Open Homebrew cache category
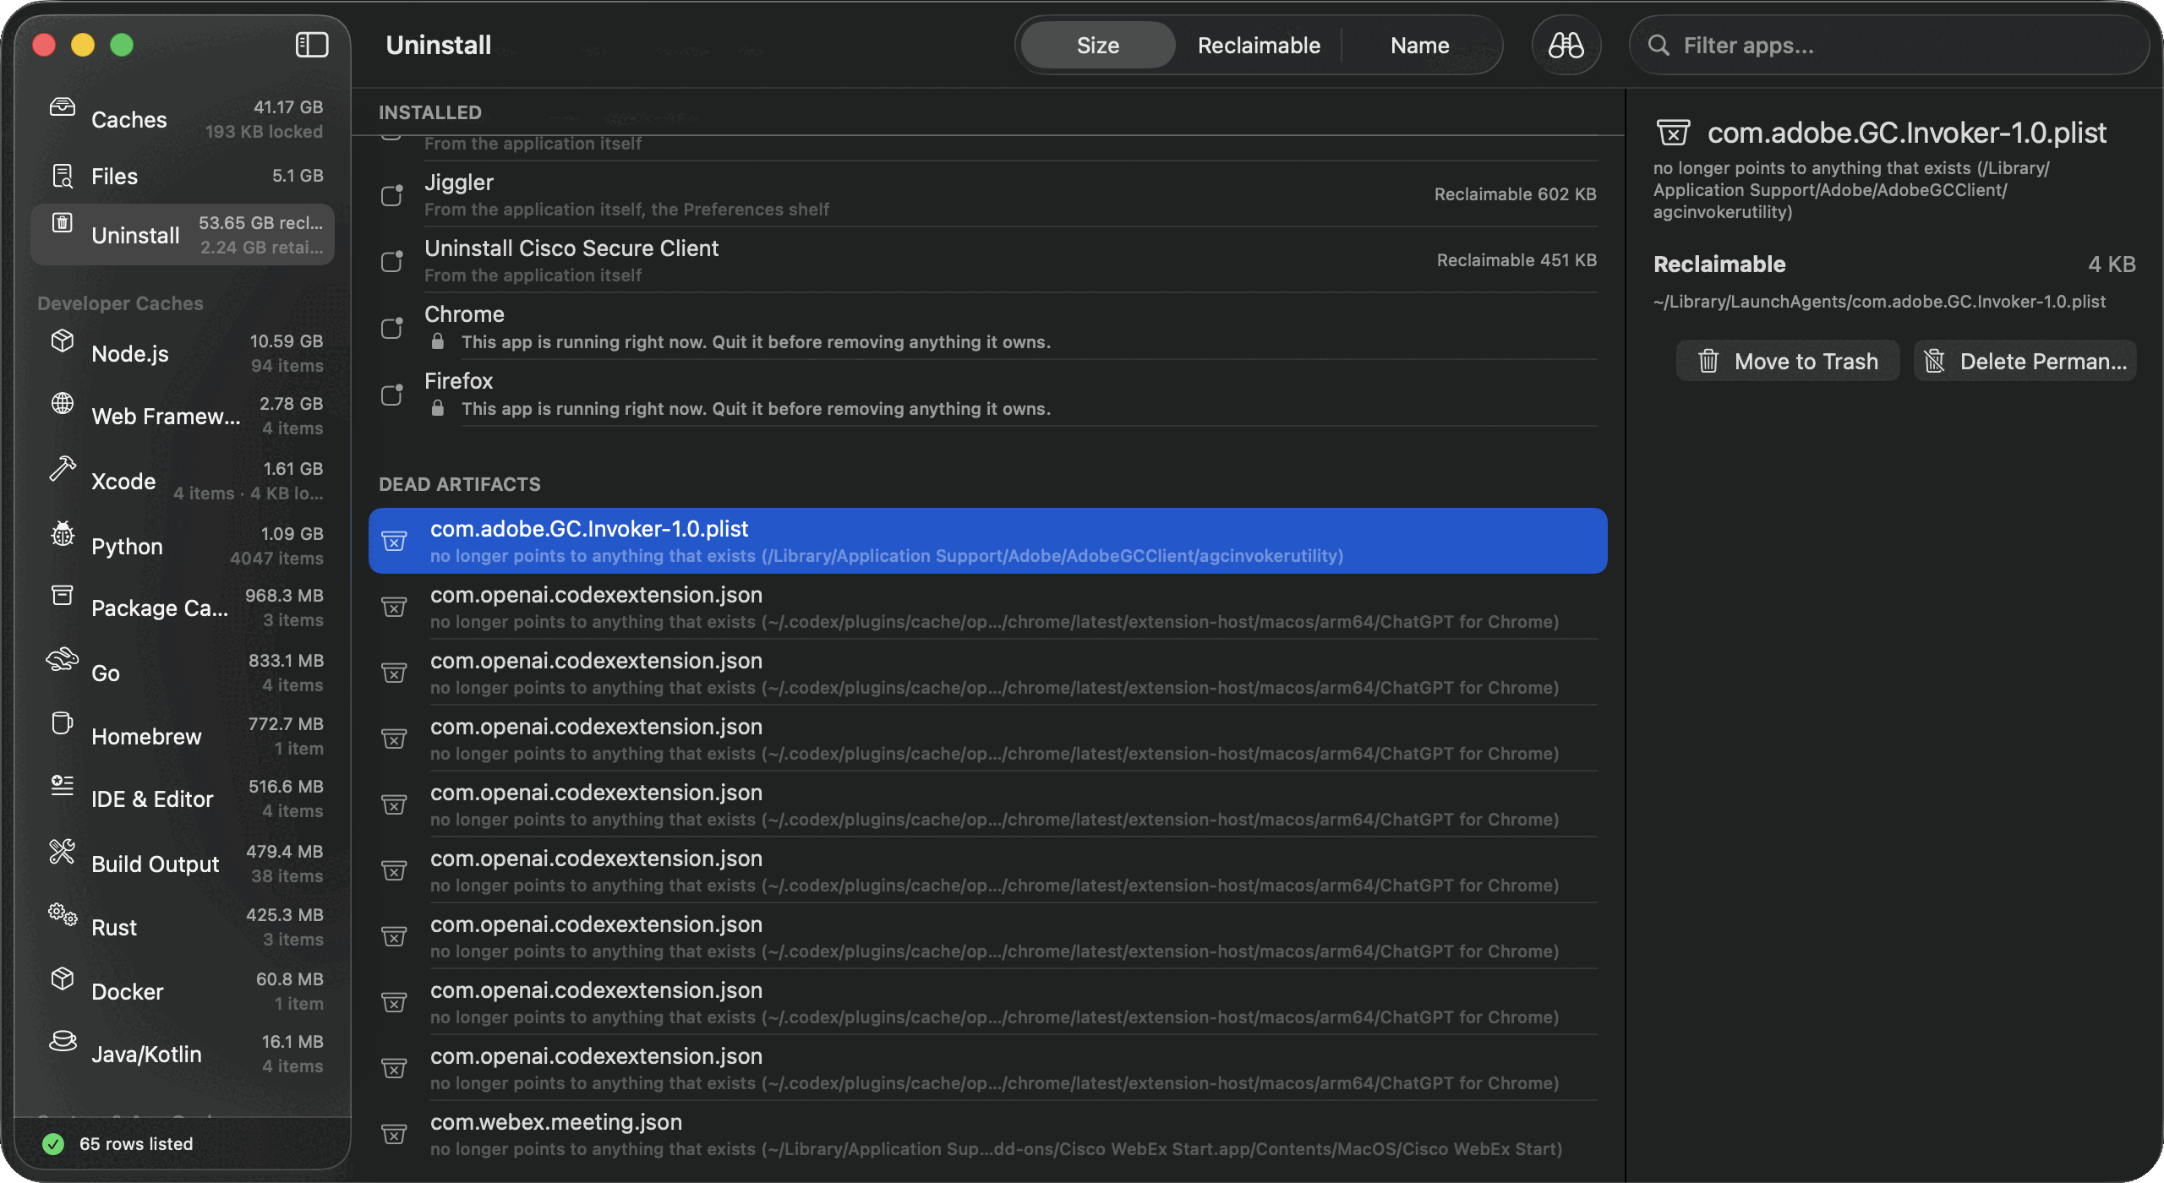 [183, 736]
